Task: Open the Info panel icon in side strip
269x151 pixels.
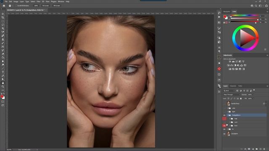Action: click(219, 75)
